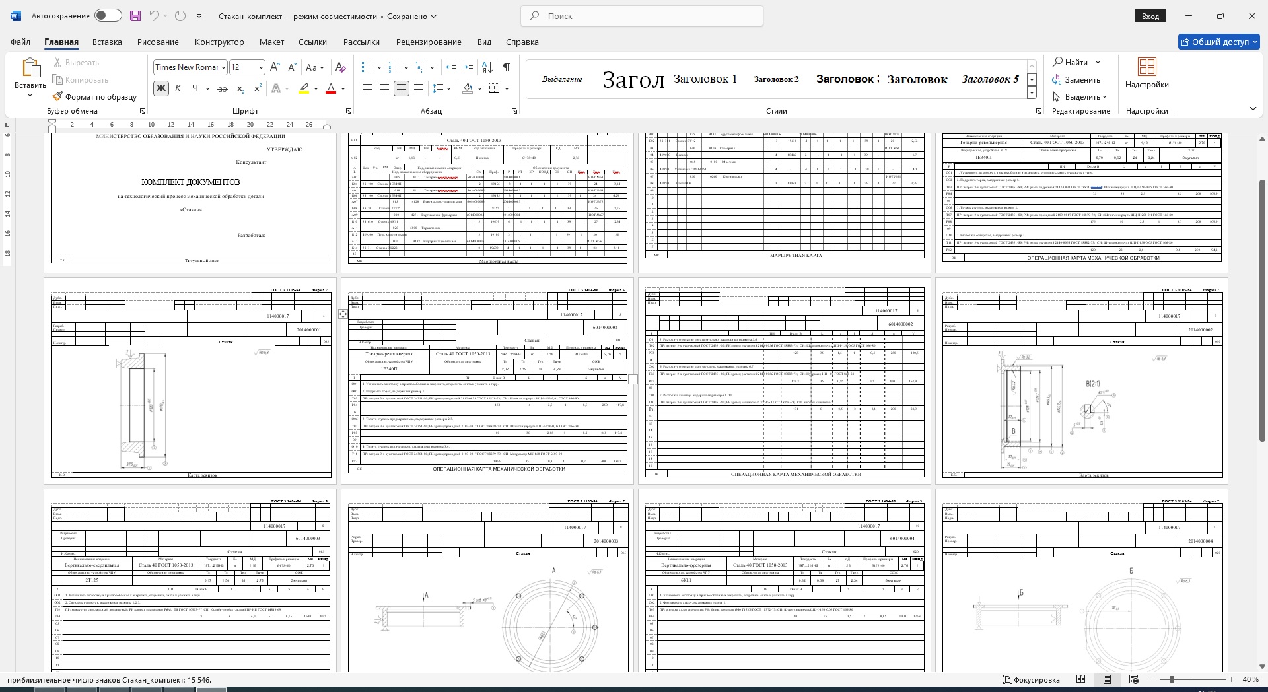Switch to the Рисование tab
The height and width of the screenshot is (692, 1268).
[x=158, y=42]
